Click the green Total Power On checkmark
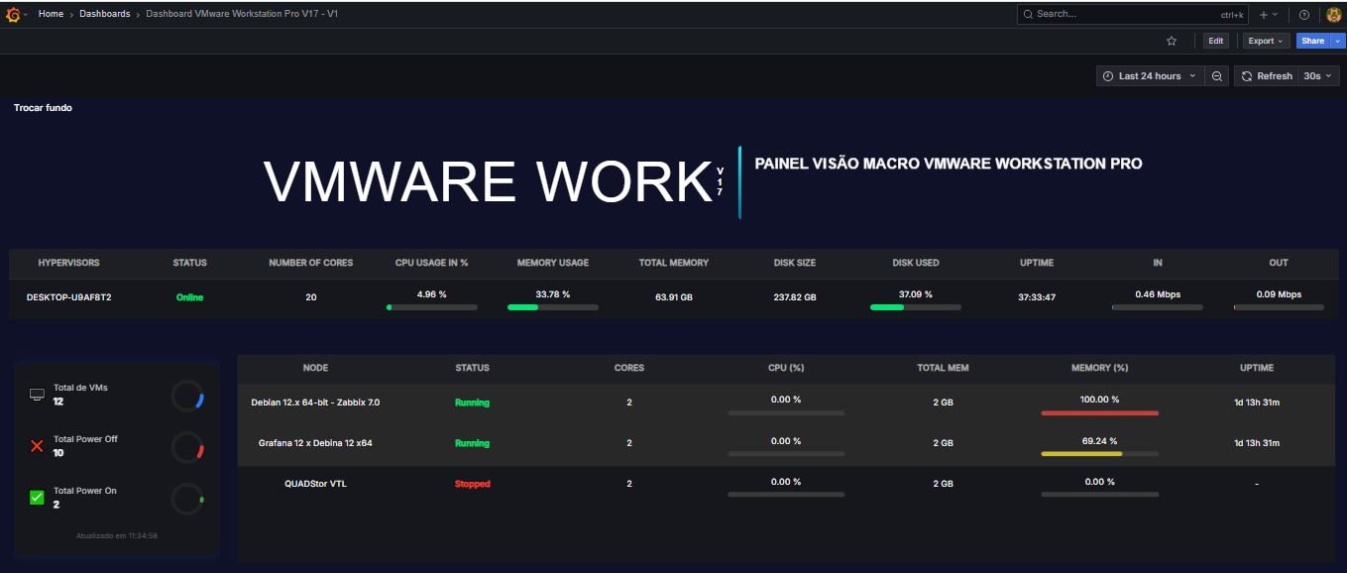The width and height of the screenshot is (1347, 573). (x=37, y=498)
